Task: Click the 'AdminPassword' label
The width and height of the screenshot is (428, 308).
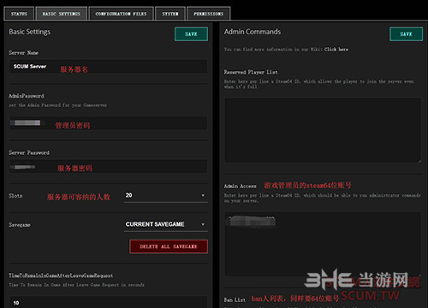Action: click(27, 96)
